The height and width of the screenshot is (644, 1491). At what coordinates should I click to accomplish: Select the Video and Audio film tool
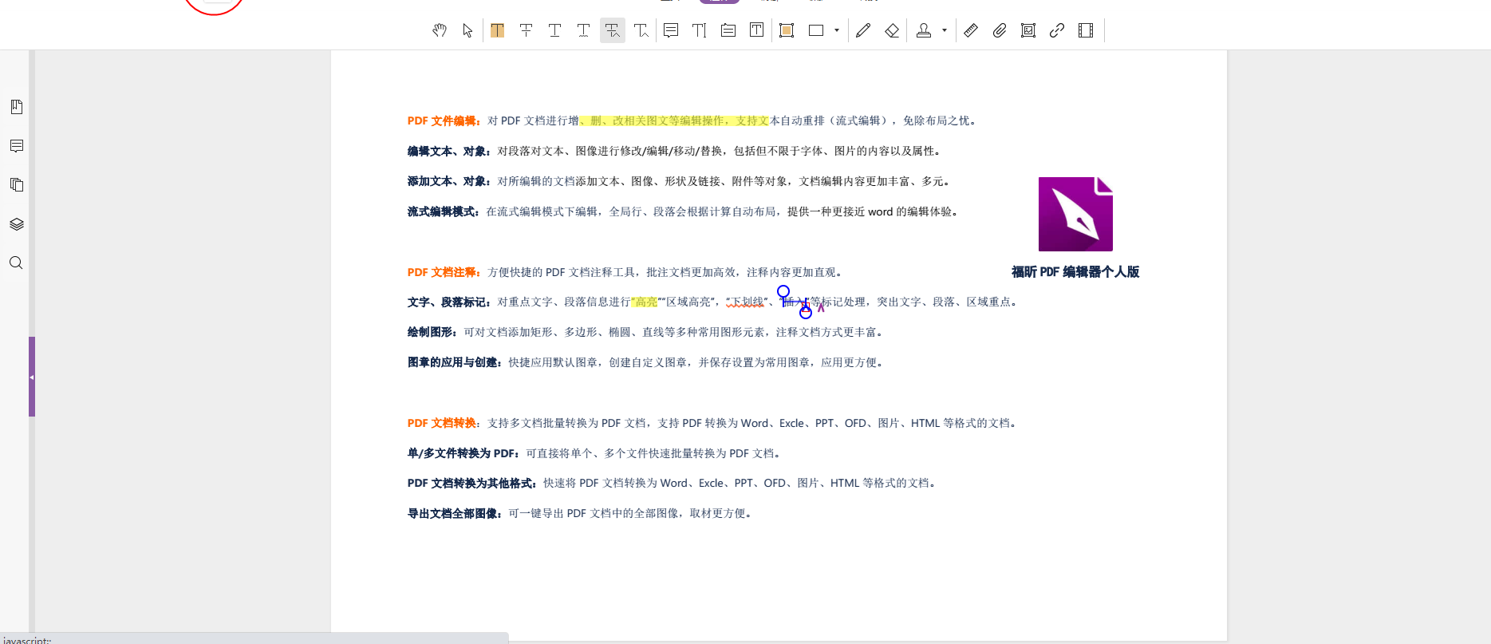pyautogui.click(x=1086, y=30)
